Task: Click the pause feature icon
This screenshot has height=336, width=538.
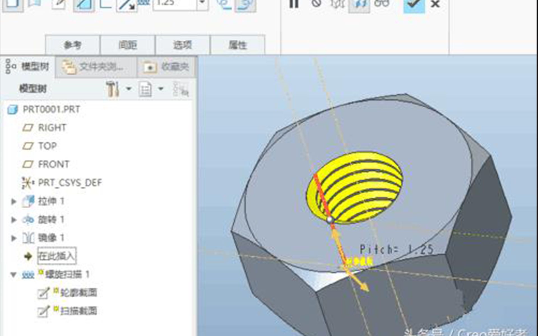Action: click(294, 4)
